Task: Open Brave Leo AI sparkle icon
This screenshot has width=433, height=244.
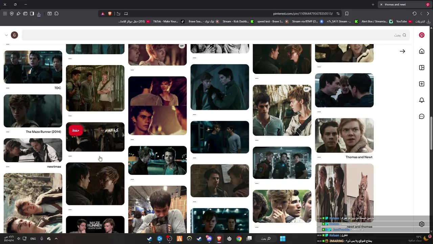Action: point(18,14)
